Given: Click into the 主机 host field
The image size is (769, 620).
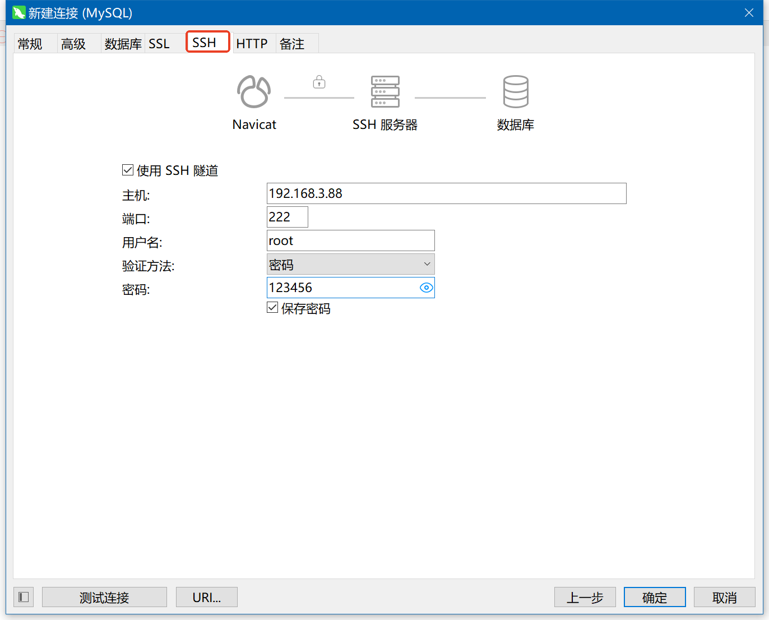Looking at the screenshot, I should [x=446, y=193].
